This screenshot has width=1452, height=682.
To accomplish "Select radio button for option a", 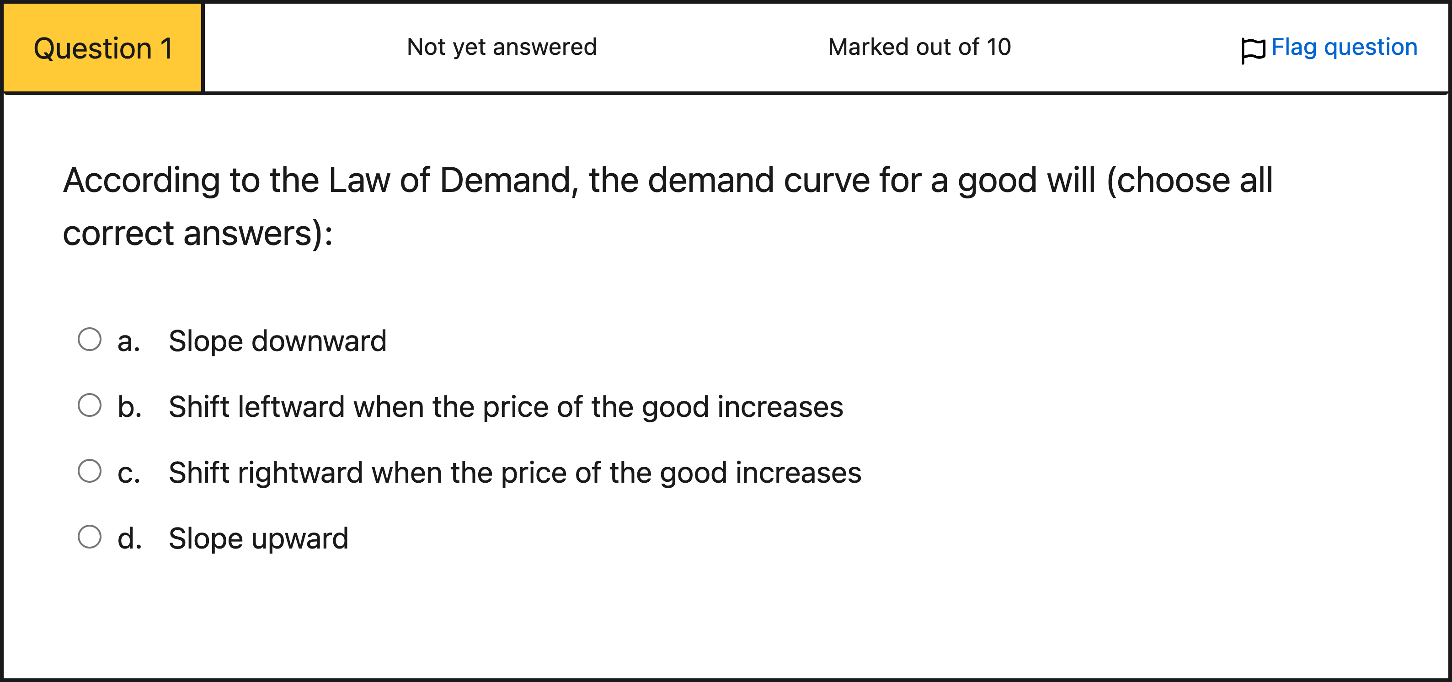I will 90,339.
